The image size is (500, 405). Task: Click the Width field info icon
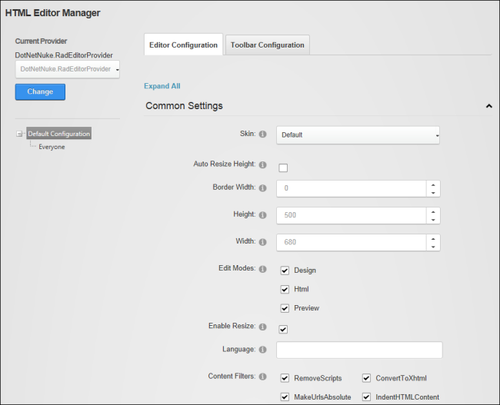pyautogui.click(x=262, y=242)
